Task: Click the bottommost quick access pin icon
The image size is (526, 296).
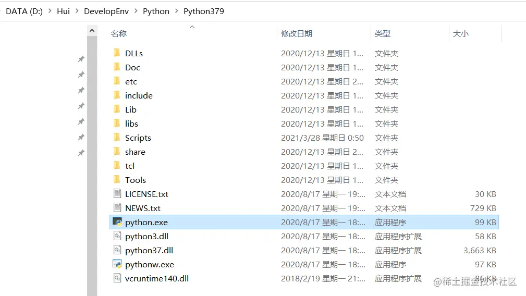Action: [81, 153]
